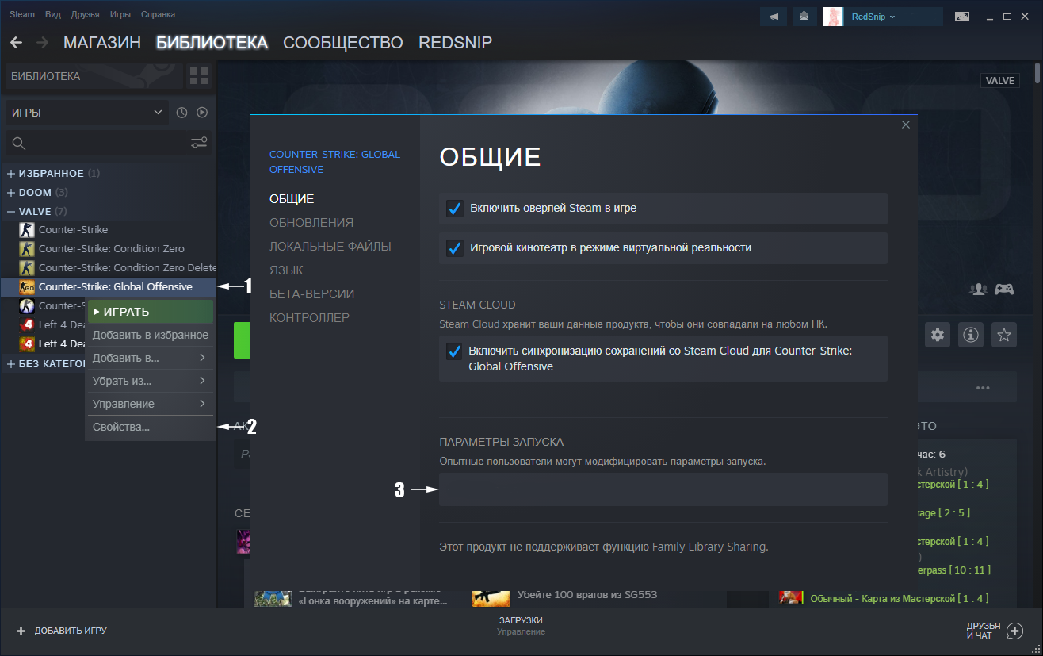Image resolution: width=1043 pixels, height=656 pixels.
Task: Click the friends chat plus icon
Action: pos(1014,631)
